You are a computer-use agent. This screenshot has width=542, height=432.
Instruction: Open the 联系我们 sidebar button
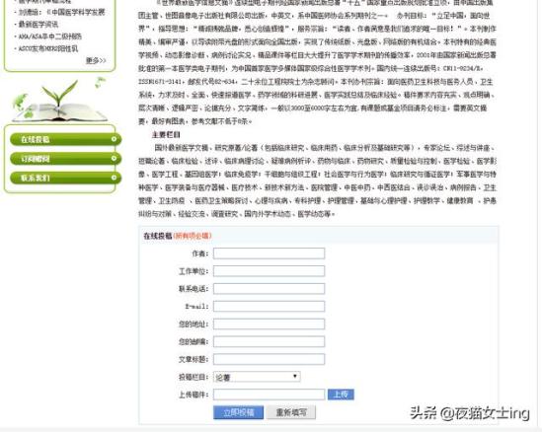pyautogui.click(x=66, y=178)
